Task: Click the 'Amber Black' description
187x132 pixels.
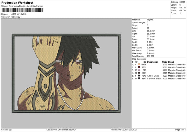Action: (153, 76)
